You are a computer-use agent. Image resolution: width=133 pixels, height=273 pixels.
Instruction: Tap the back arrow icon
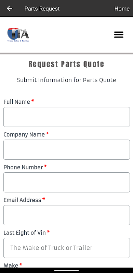point(10,8)
